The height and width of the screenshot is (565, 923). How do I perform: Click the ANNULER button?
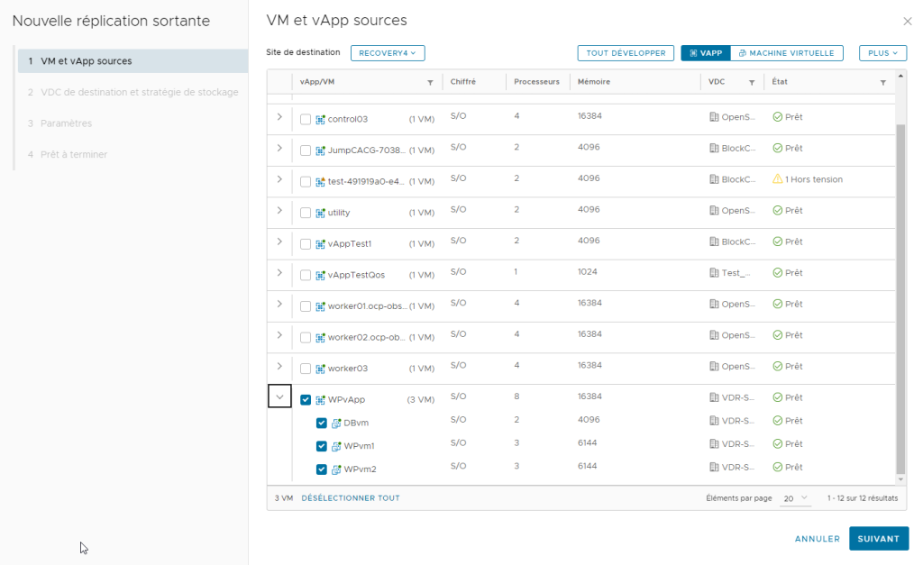(x=817, y=539)
